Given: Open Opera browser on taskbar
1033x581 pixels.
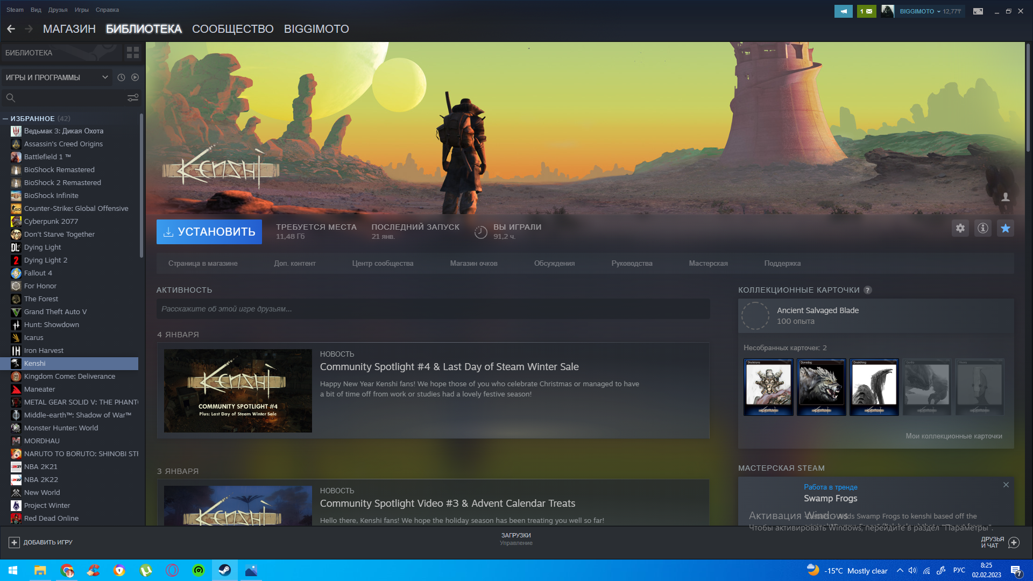Looking at the screenshot, I should tap(172, 570).
